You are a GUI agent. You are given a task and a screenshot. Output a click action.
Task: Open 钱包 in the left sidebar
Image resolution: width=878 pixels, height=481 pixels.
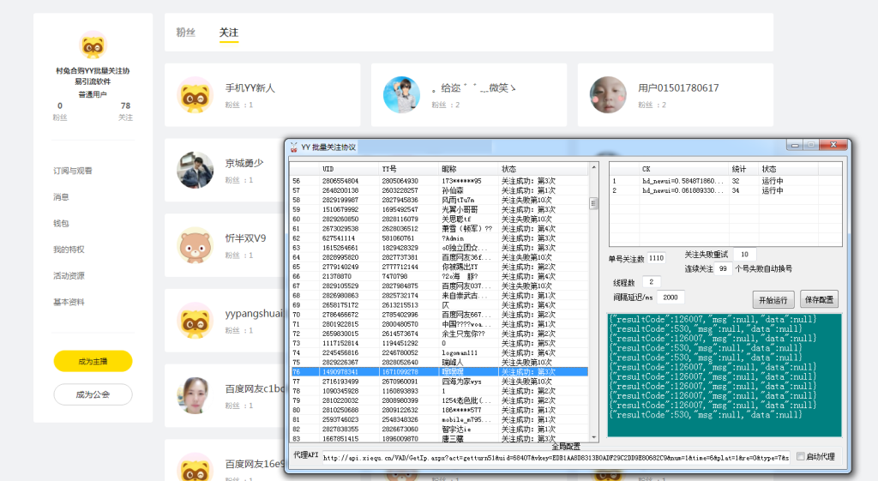[x=62, y=223]
